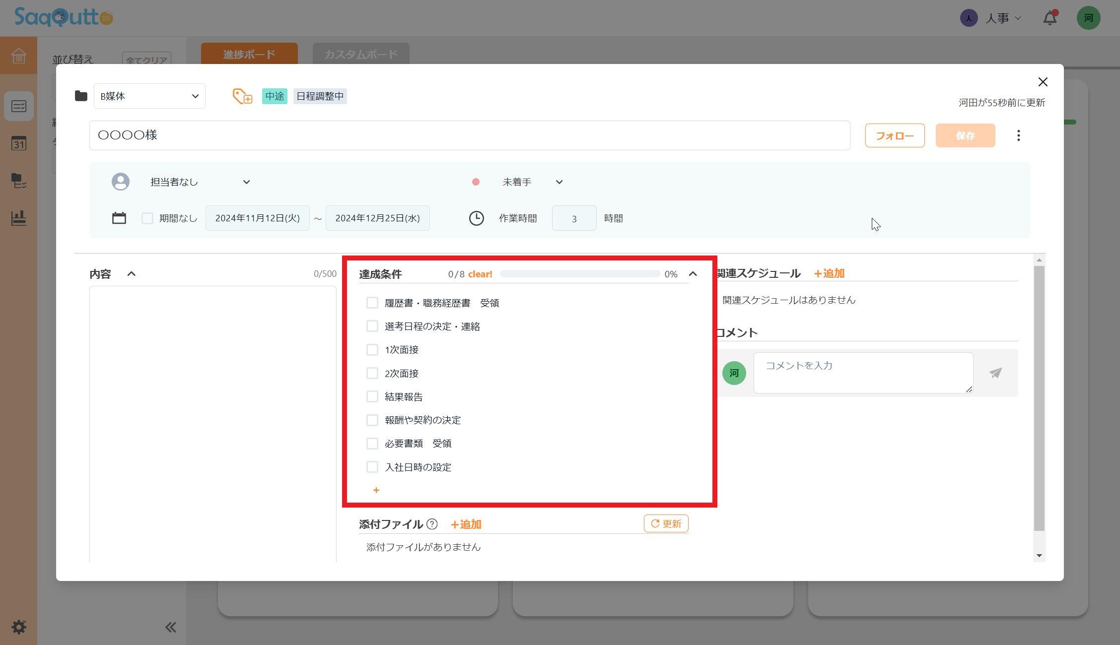Click the コメントを入力 comment field
The image size is (1120, 645).
[862, 373]
